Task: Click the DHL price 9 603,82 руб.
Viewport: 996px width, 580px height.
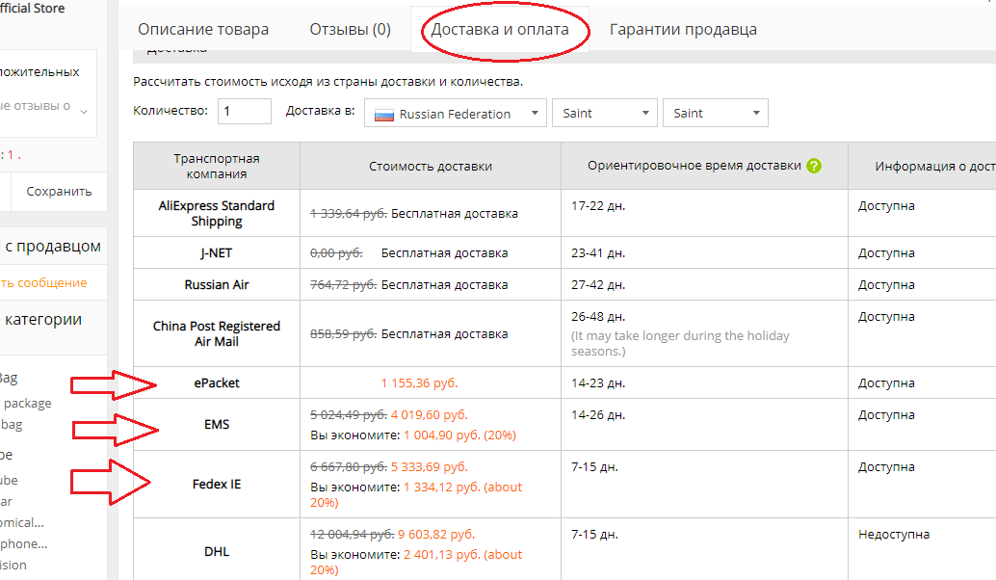Action: pos(436,535)
